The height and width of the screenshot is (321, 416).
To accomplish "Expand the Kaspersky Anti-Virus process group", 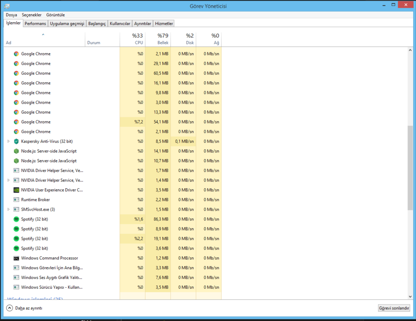I will [x=8, y=141].
